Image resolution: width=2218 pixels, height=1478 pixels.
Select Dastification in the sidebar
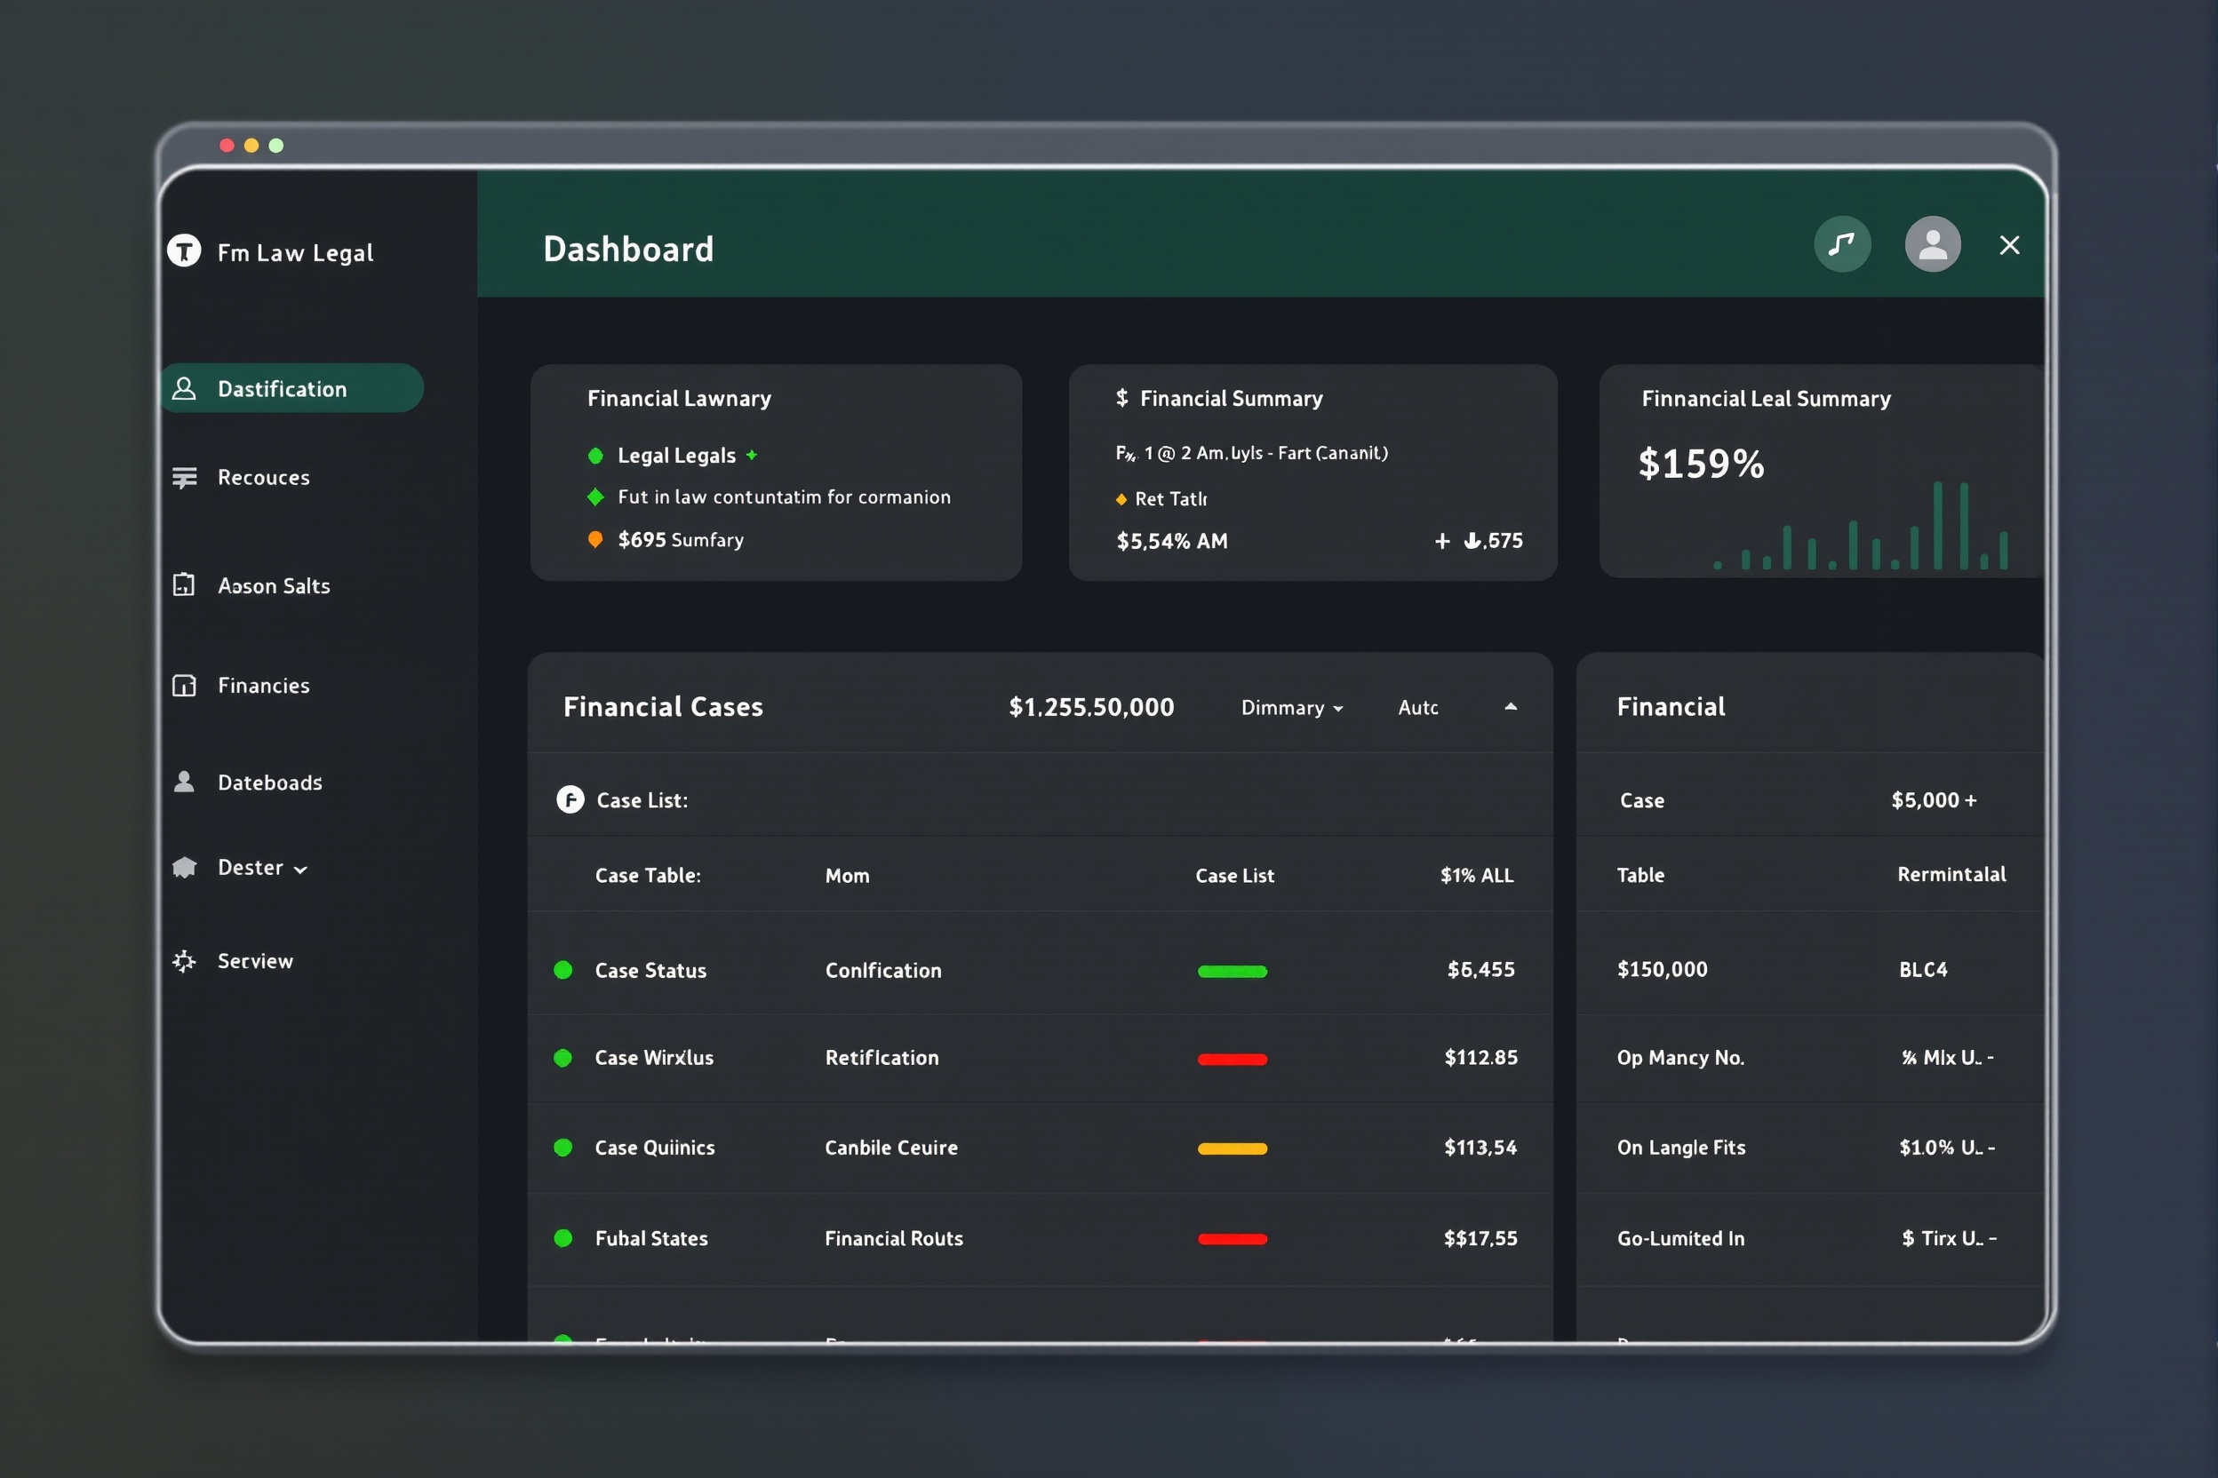coord(291,388)
